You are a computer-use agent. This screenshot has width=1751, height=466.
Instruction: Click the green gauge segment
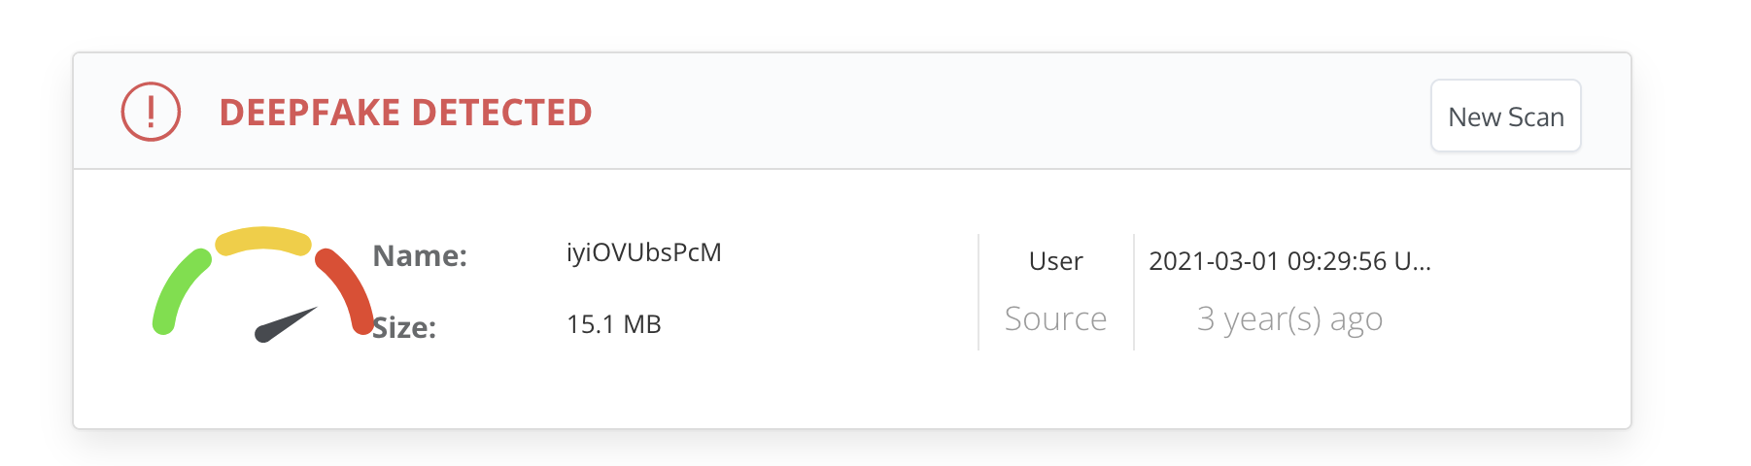(178, 290)
